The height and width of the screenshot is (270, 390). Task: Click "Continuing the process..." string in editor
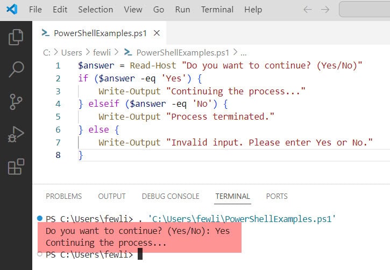click(236, 92)
